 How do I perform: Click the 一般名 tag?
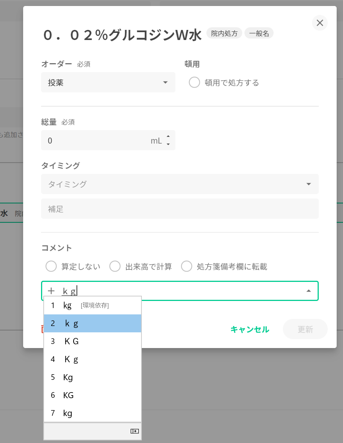click(259, 33)
